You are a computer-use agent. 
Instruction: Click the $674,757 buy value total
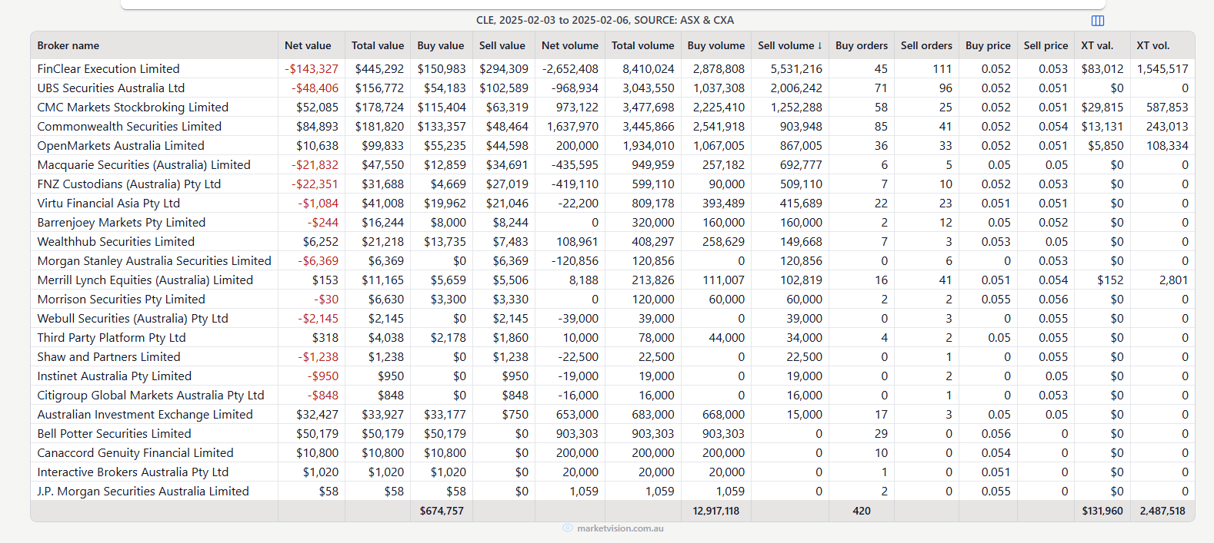442,511
